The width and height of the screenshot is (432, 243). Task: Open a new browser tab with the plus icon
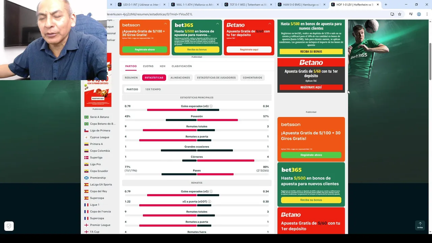point(386,4)
